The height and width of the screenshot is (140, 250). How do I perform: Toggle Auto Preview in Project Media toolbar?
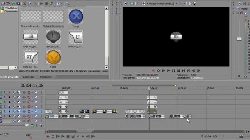[x=51, y=3]
